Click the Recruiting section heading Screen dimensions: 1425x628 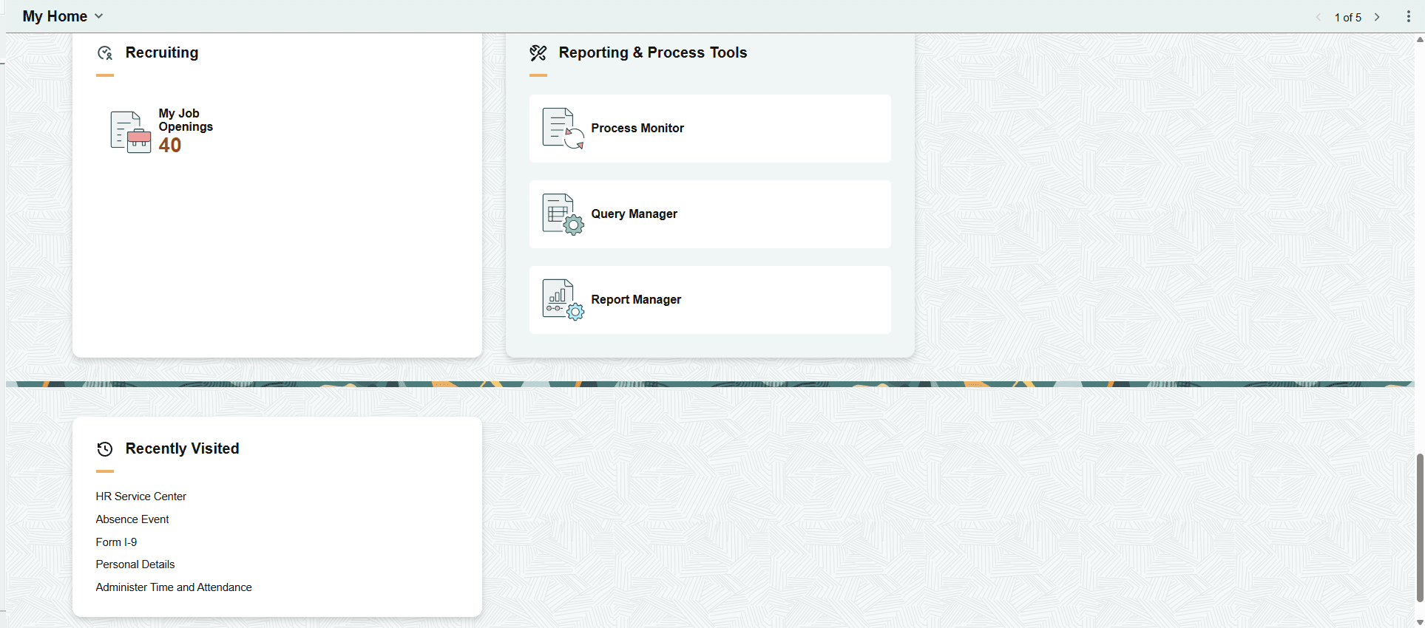(162, 52)
